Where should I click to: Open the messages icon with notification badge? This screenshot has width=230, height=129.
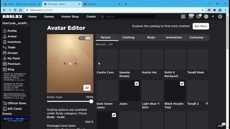coord(199,16)
